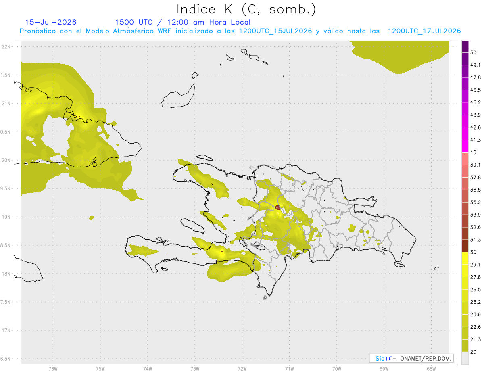Select the '47.8' color scale value
484x374 pixels.
[476, 77]
